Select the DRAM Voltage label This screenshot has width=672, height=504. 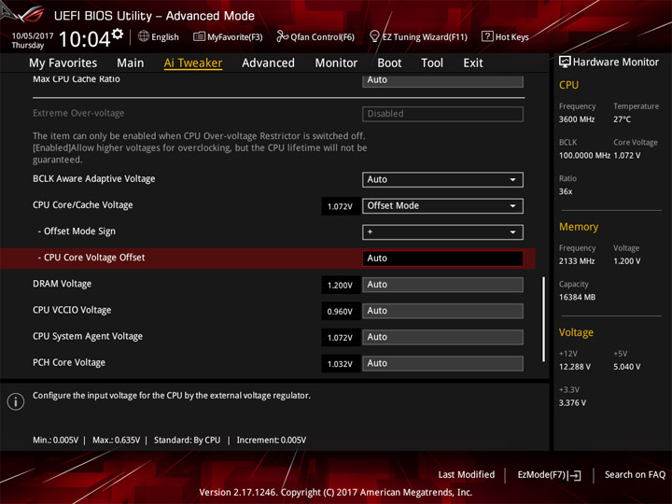pos(63,284)
